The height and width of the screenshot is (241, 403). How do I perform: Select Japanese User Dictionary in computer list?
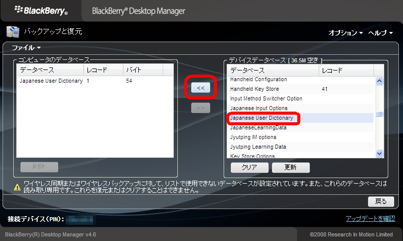(x=95, y=81)
